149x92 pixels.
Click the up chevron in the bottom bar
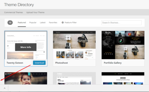5,88
